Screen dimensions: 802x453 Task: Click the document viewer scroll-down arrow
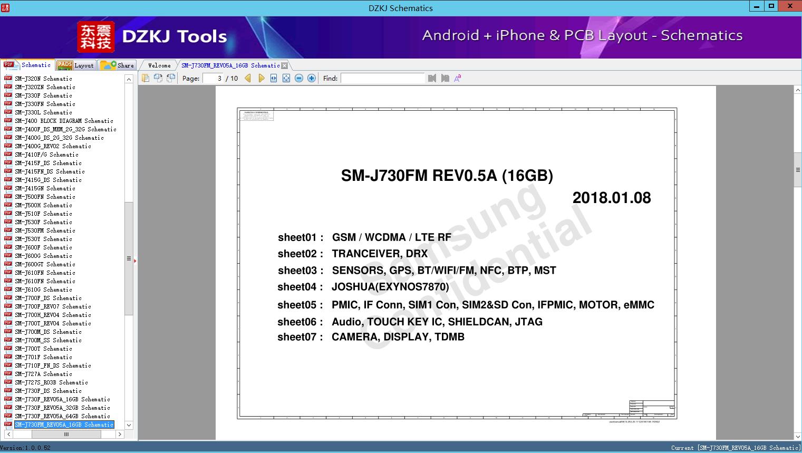point(798,436)
